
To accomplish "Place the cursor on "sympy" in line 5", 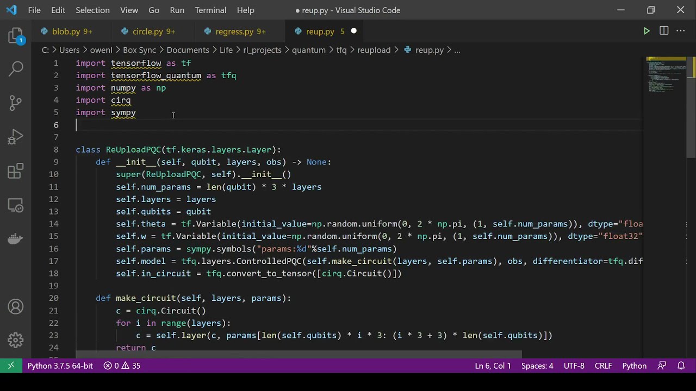I will [x=123, y=112].
